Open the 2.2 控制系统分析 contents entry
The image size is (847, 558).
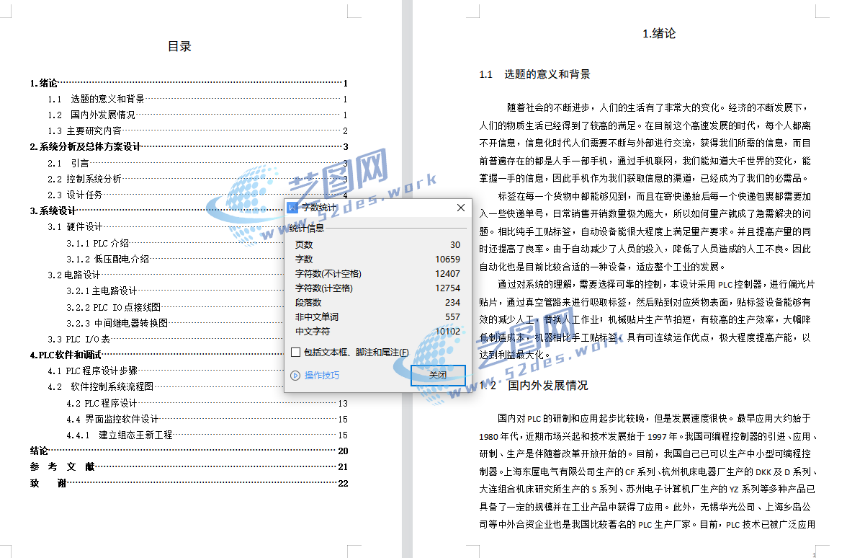pos(197,179)
